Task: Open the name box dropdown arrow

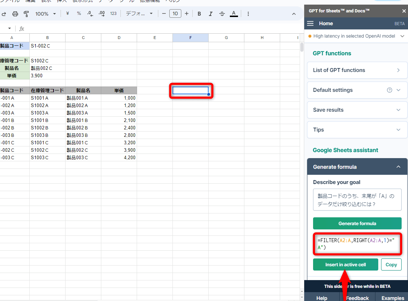Action: click(10, 28)
